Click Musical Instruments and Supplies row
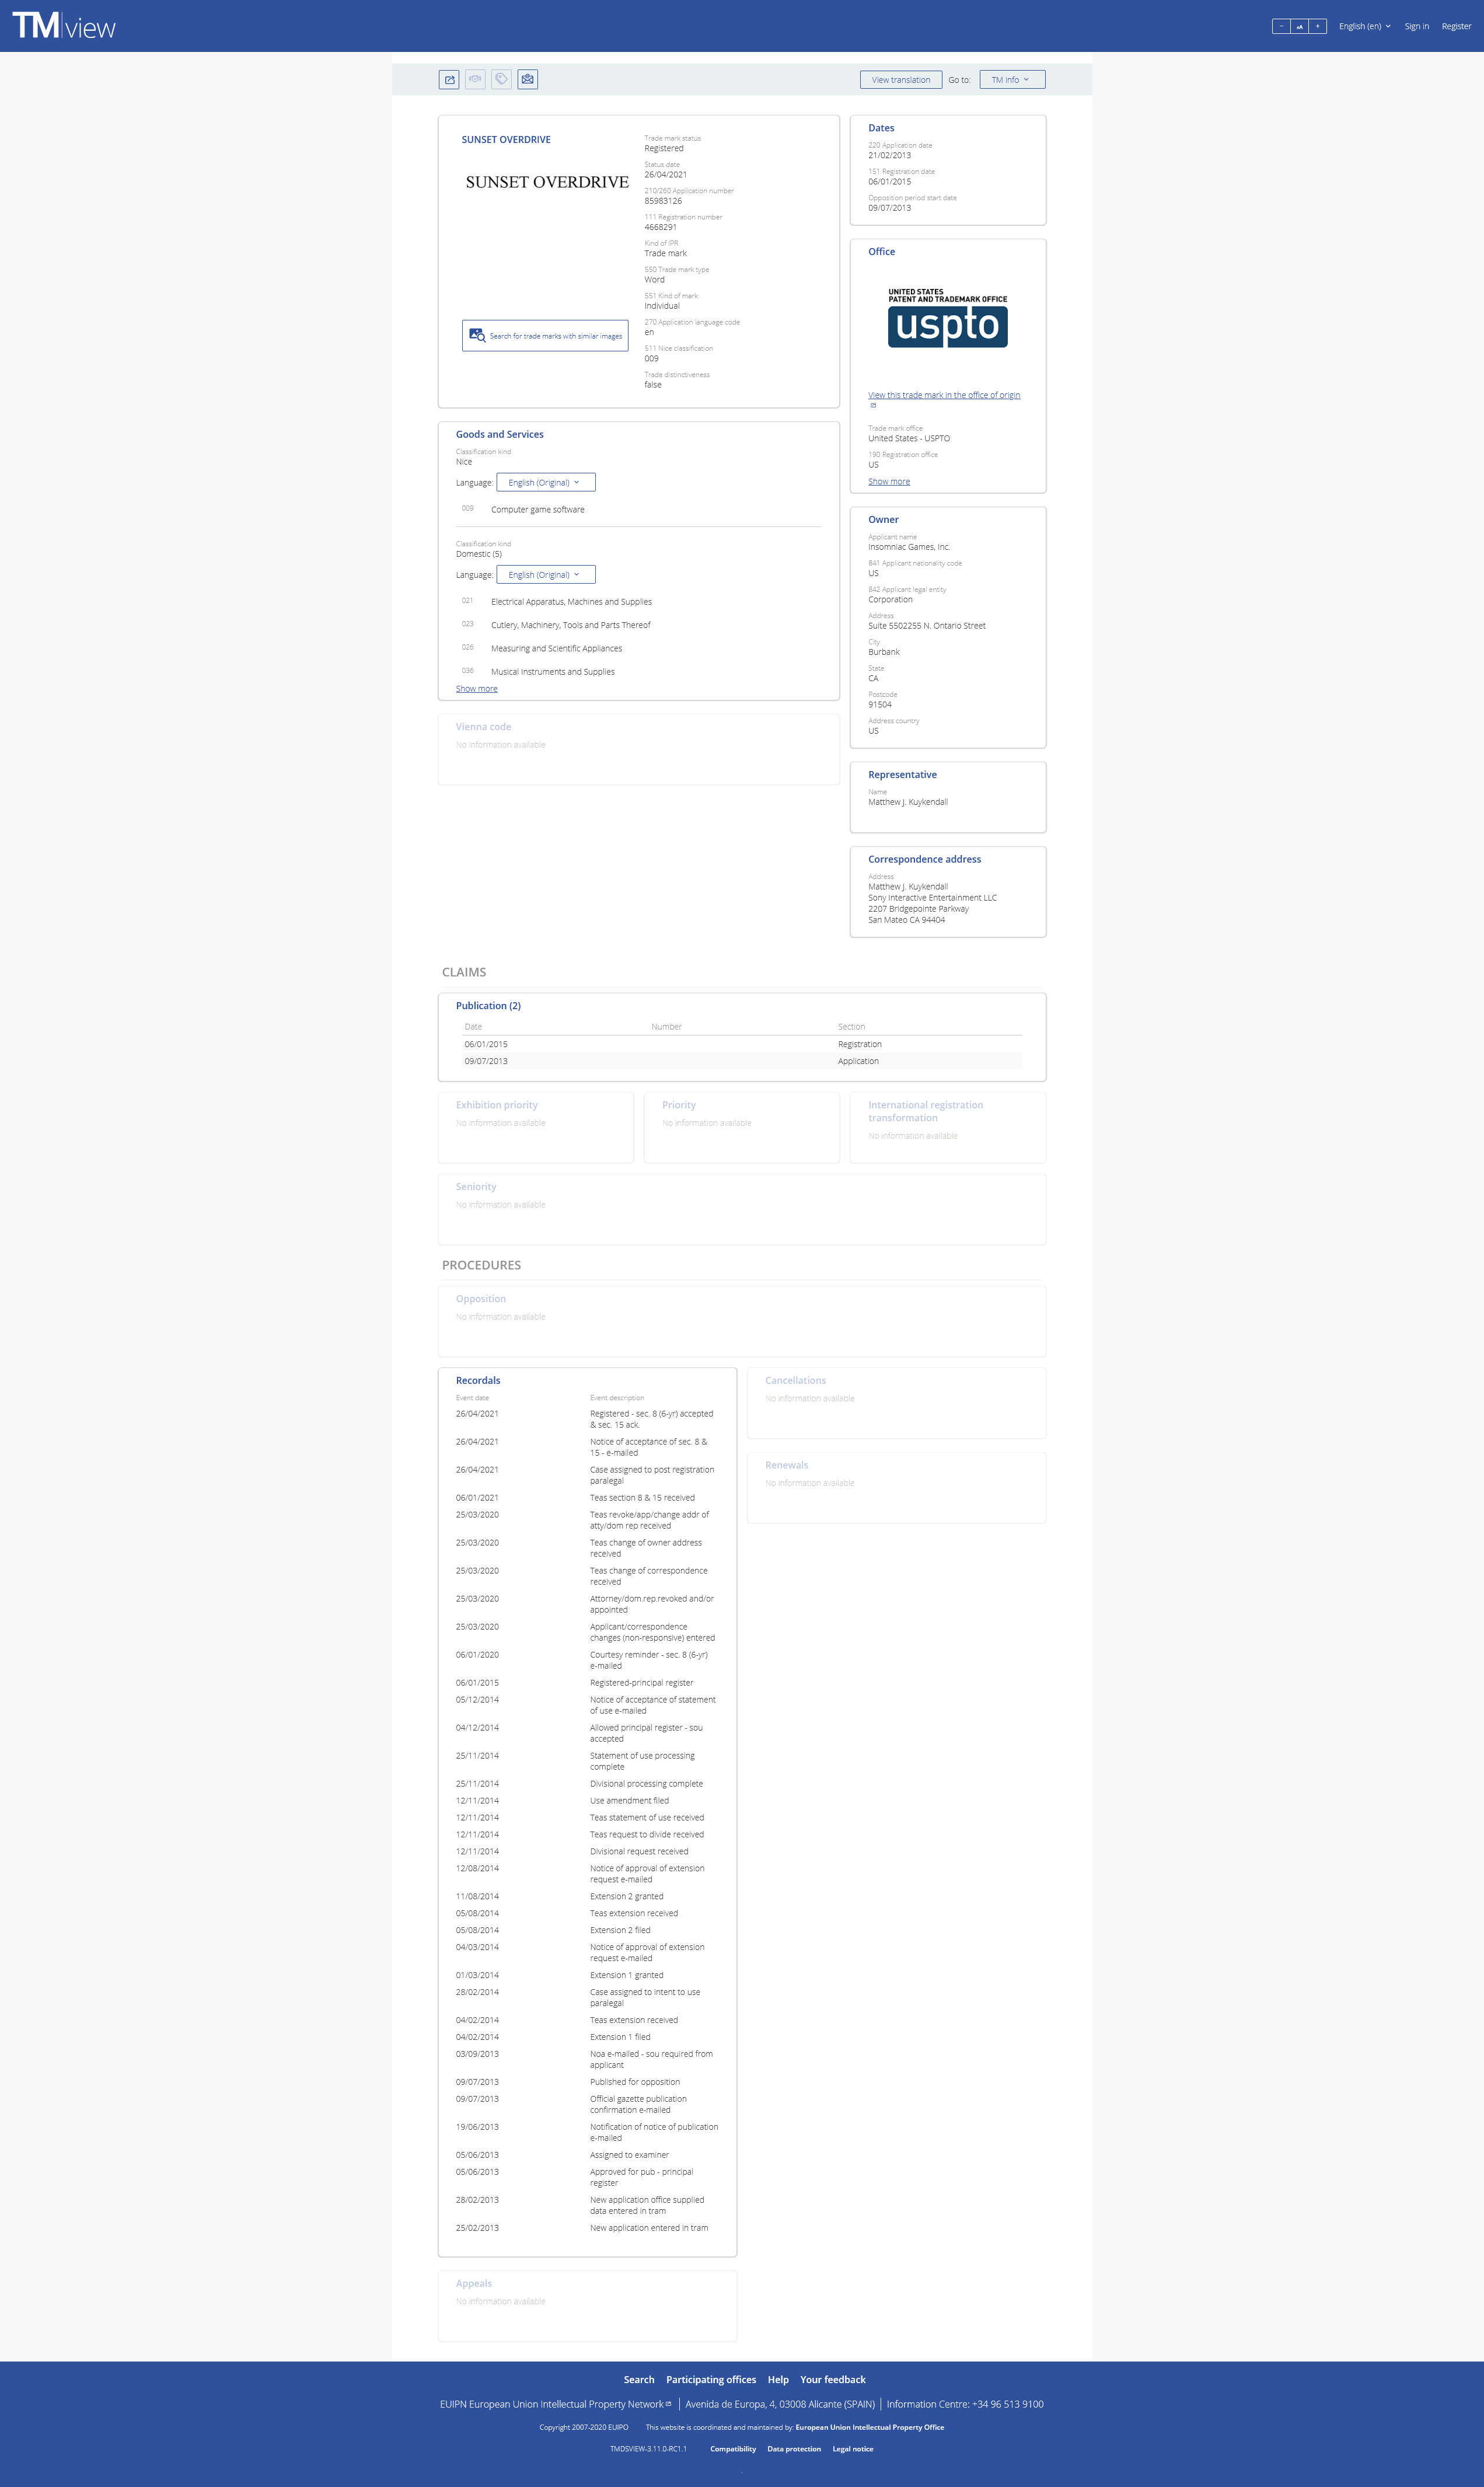 553,672
